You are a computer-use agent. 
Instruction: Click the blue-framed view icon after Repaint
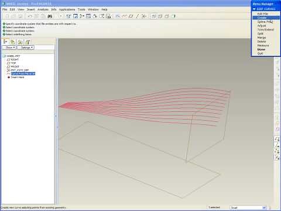click(x=76, y=16)
